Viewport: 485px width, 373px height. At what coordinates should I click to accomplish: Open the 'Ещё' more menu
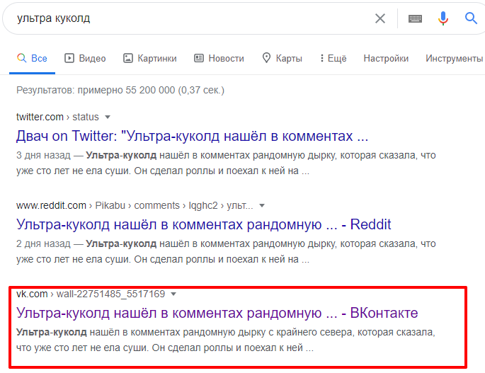(x=333, y=58)
